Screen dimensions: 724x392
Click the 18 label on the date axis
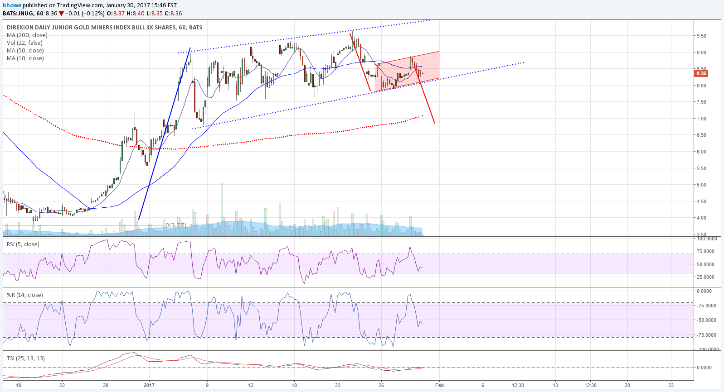point(294,385)
